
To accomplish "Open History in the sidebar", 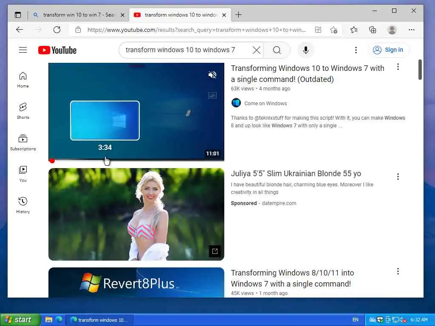I will point(23,205).
